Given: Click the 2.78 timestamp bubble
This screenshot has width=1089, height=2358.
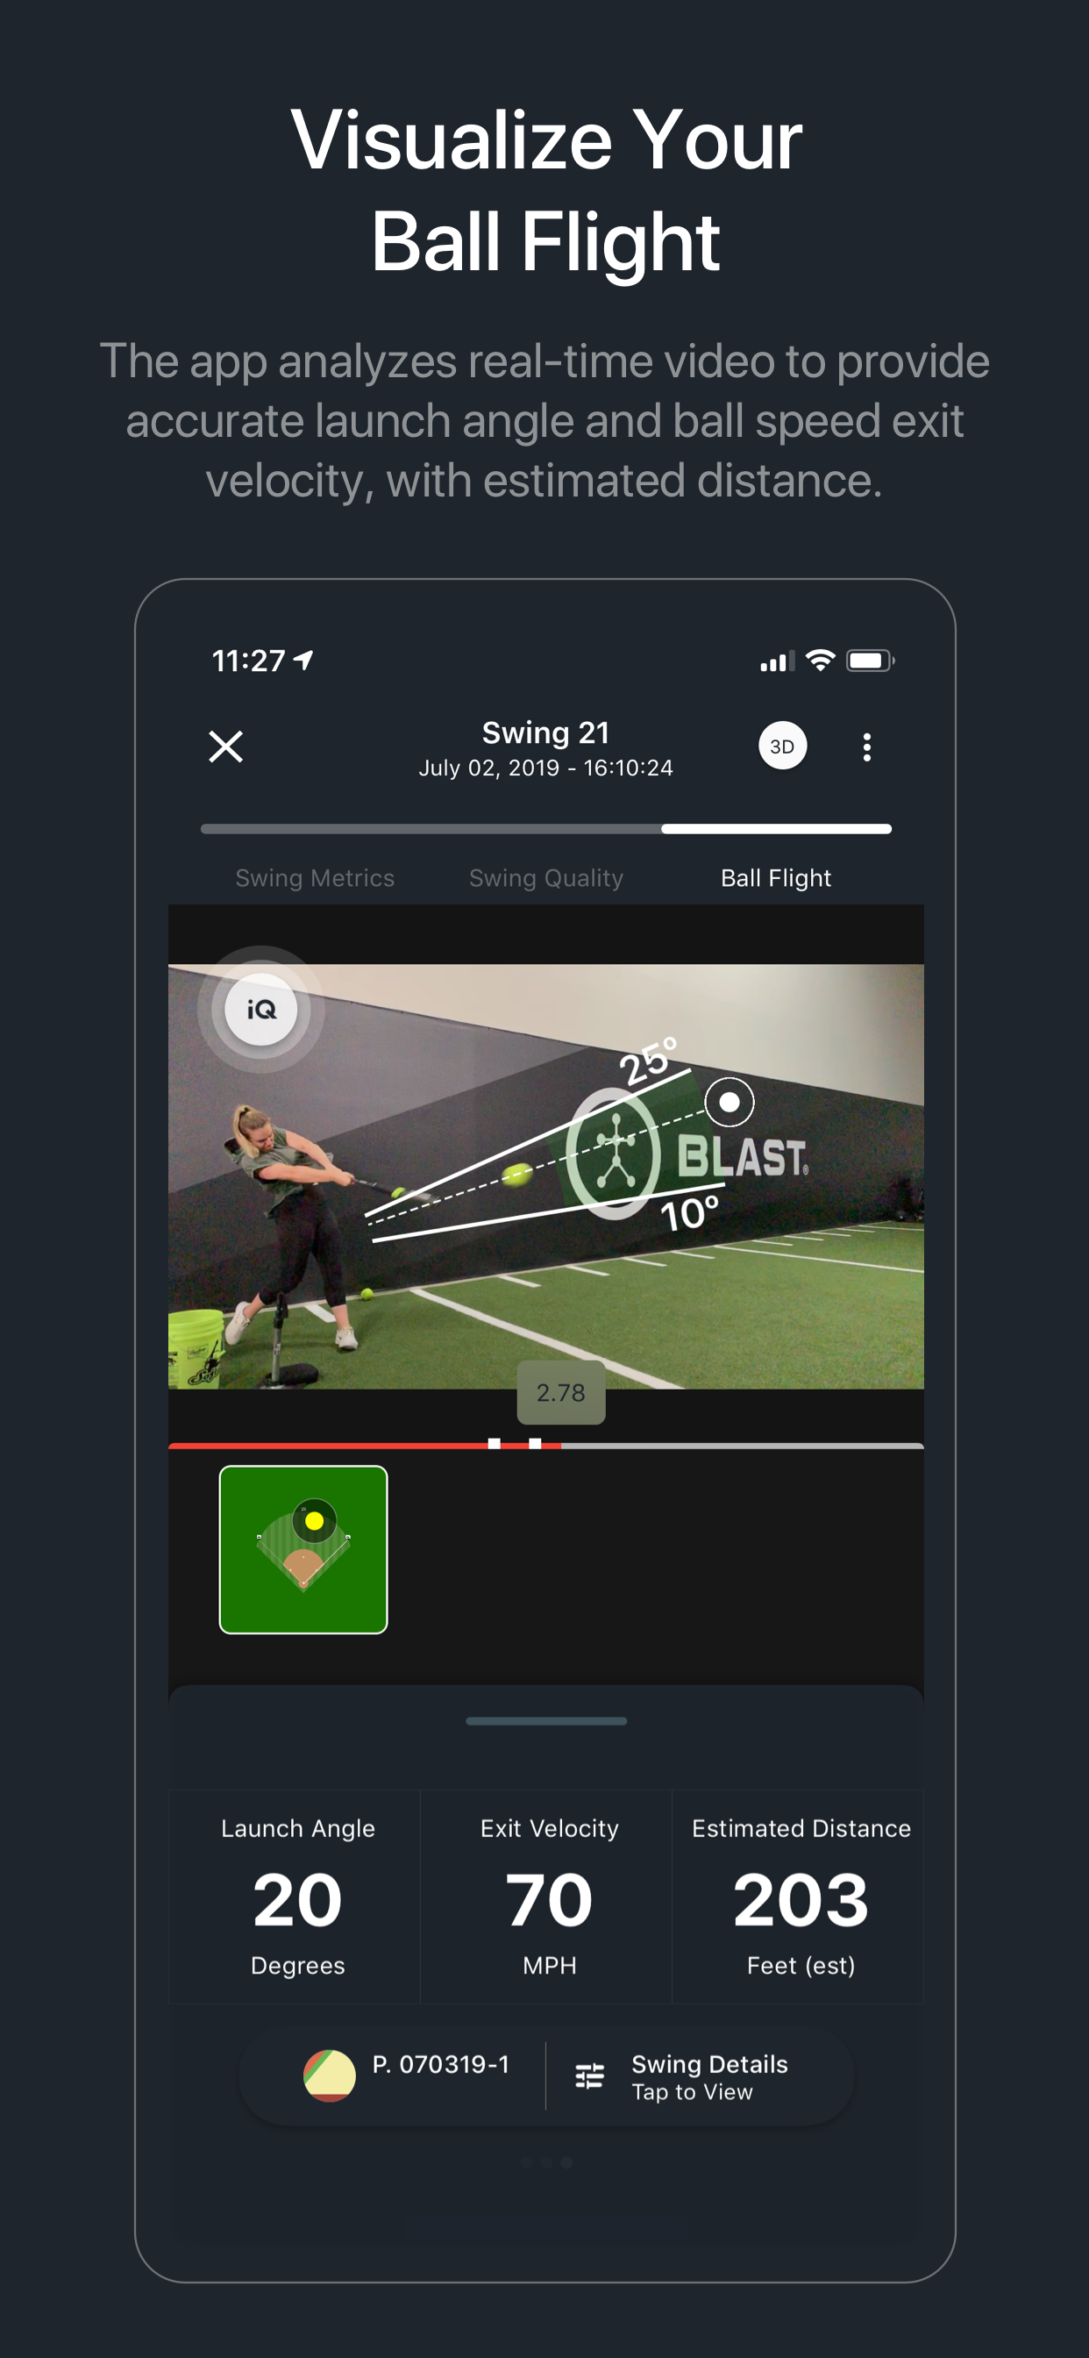Looking at the screenshot, I should tap(561, 1392).
